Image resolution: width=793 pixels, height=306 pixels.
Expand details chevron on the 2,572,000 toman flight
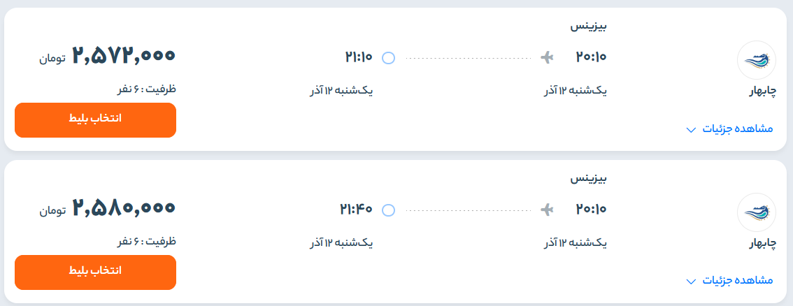[x=691, y=129]
